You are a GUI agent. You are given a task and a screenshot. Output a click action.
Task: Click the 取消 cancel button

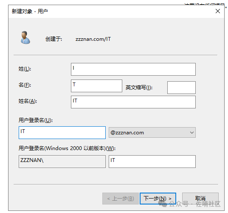(200, 199)
